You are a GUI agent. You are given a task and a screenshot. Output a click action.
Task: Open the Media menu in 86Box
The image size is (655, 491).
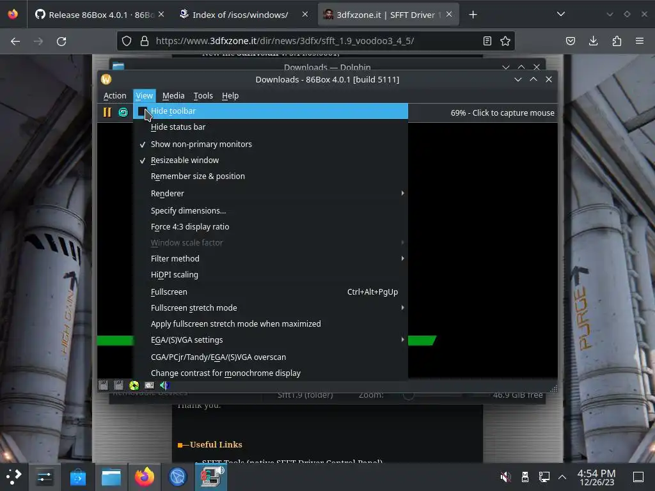pos(173,96)
